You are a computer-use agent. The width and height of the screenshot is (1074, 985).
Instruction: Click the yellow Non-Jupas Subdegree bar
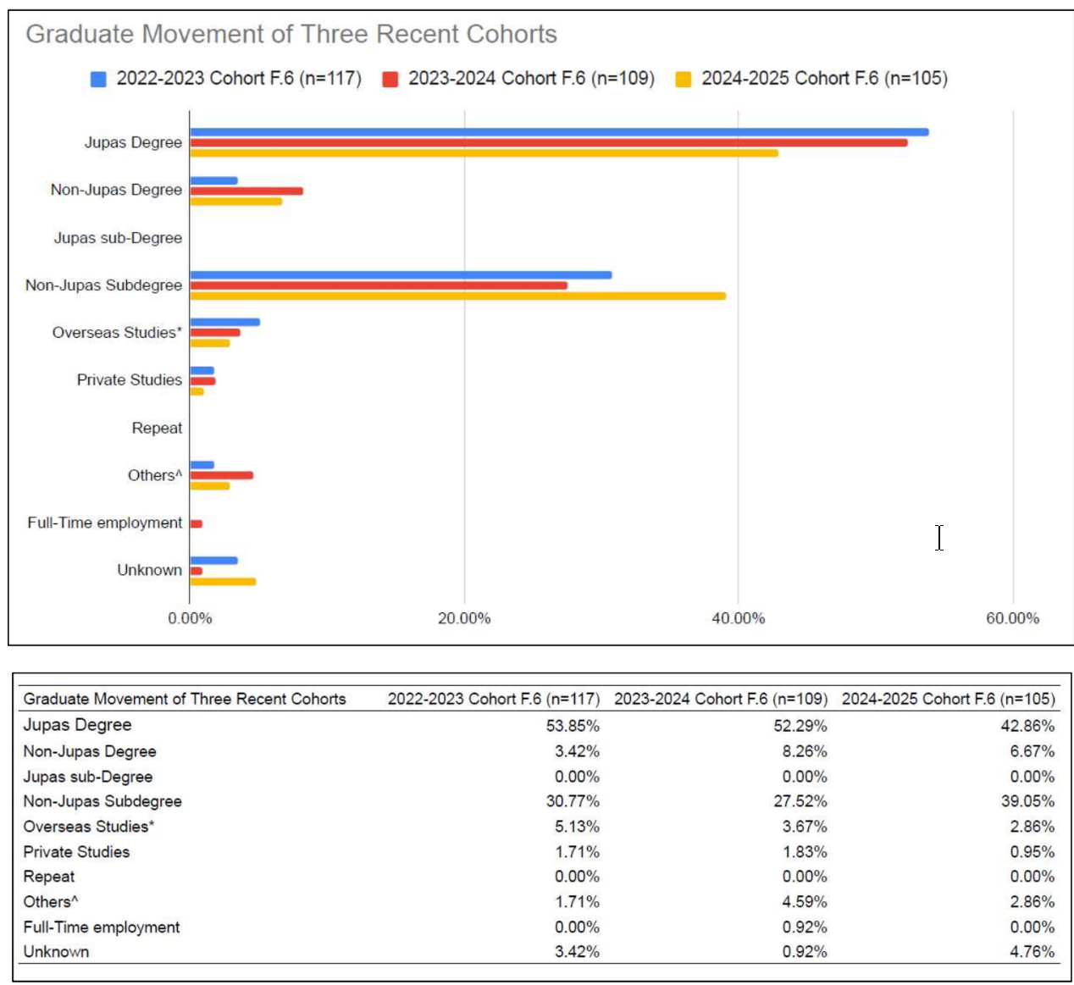pos(457,296)
